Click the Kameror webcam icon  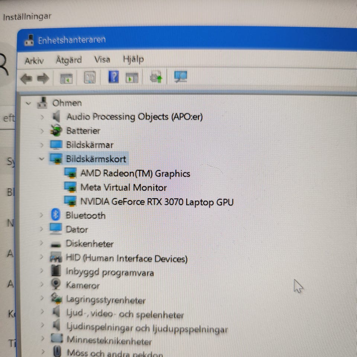click(x=56, y=284)
